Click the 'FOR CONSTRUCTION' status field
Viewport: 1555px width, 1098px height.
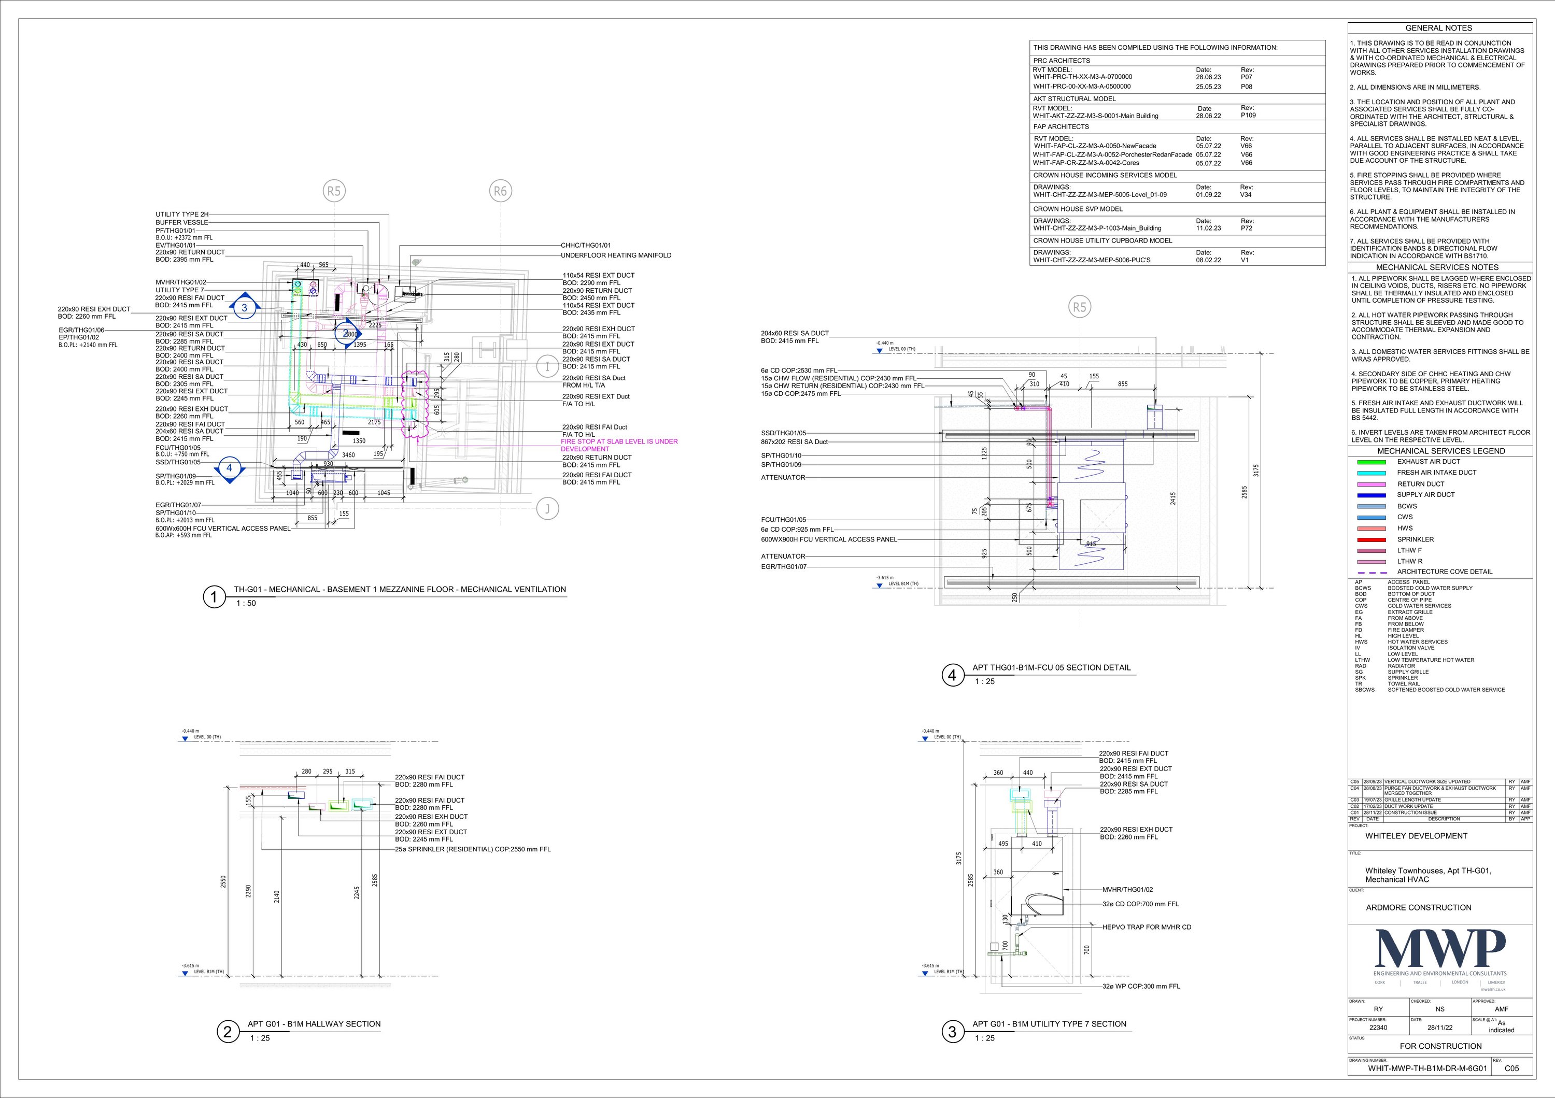pos(1440,1046)
